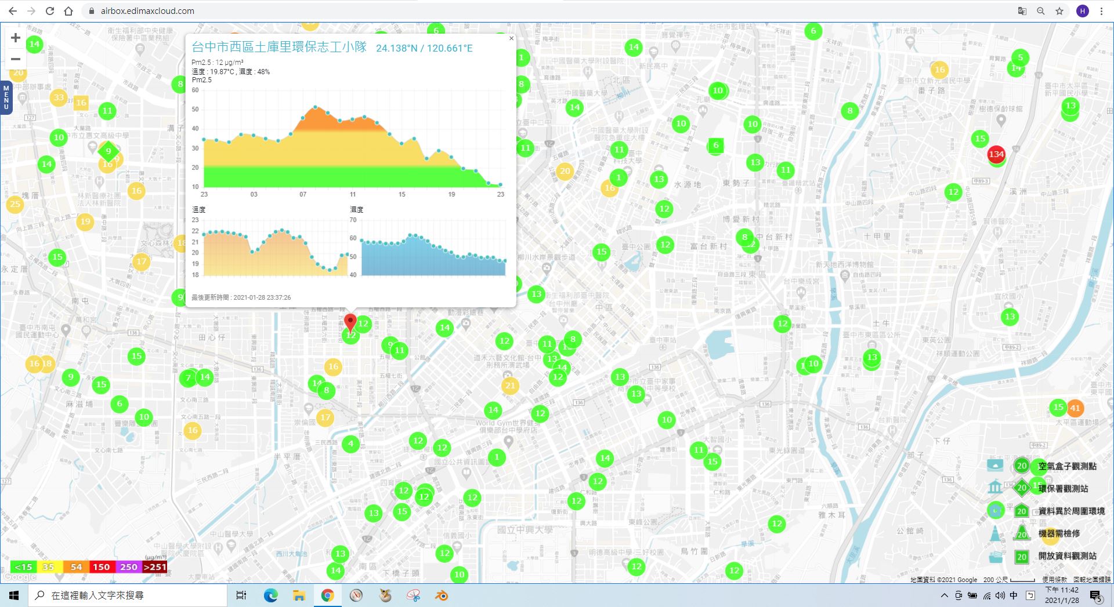Open 使用條款 terms link
The height and width of the screenshot is (607, 1114).
pyautogui.click(x=1054, y=579)
